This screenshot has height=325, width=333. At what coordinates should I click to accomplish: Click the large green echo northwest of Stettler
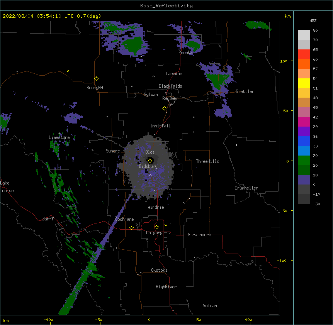pos(218,80)
